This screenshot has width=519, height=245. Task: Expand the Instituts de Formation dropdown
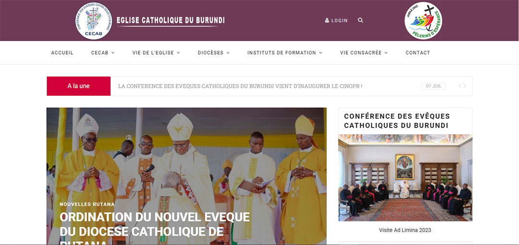pos(284,53)
